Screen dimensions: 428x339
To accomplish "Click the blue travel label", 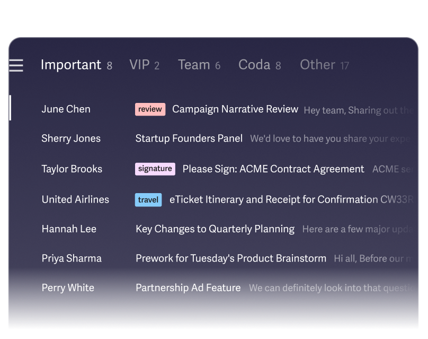I will tap(148, 200).
